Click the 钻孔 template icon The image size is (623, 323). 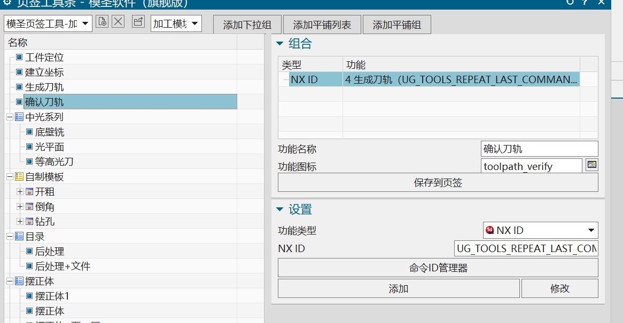pos(29,222)
